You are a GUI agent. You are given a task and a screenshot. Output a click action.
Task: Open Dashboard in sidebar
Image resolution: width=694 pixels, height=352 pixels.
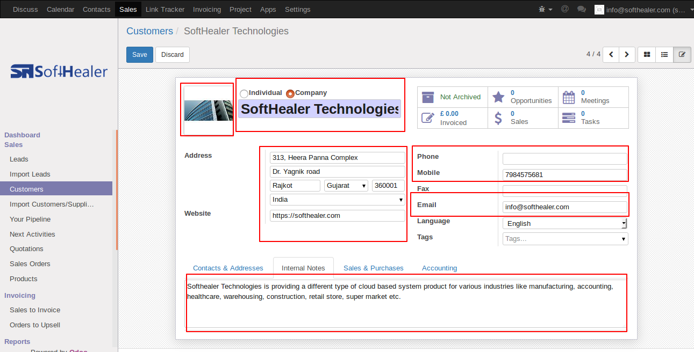pyautogui.click(x=22, y=135)
